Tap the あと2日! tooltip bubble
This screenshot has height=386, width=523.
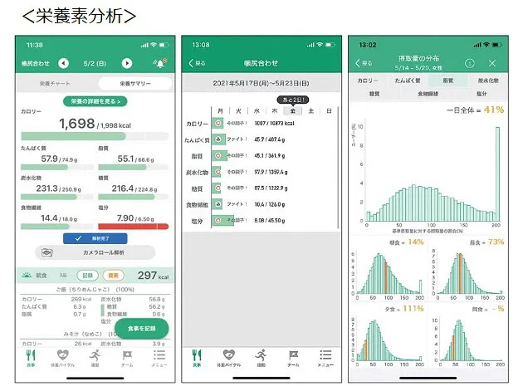293,100
